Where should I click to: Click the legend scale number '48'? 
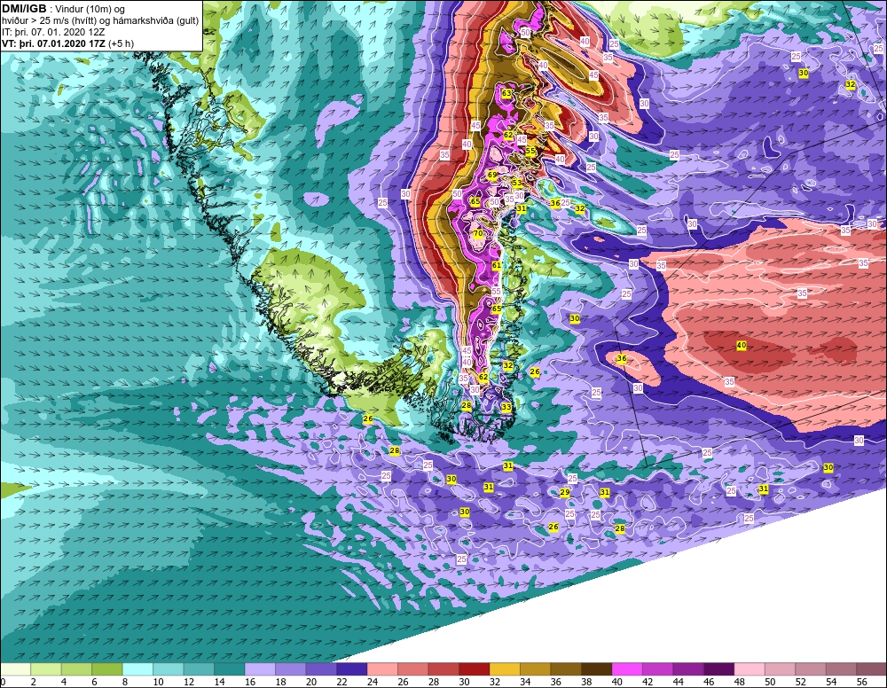[x=739, y=683]
